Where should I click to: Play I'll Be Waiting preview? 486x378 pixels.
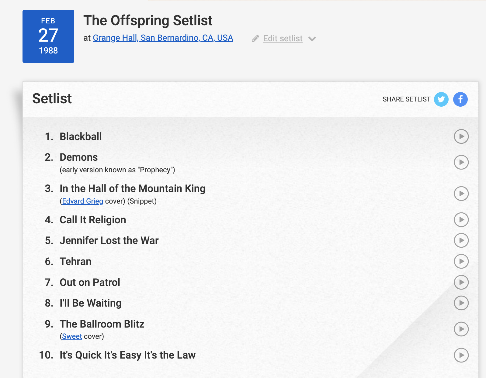[x=461, y=303]
